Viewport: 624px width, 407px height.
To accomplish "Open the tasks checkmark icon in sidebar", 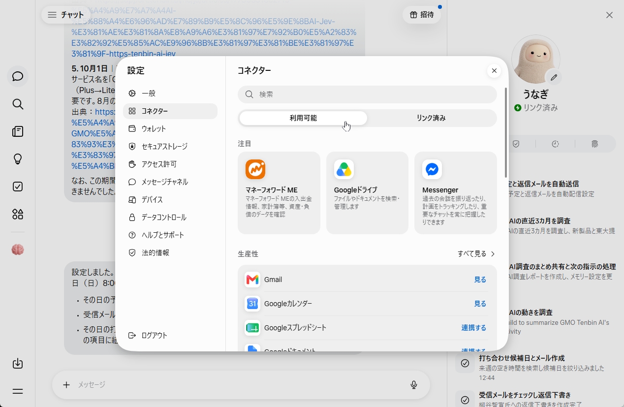I will click(18, 187).
